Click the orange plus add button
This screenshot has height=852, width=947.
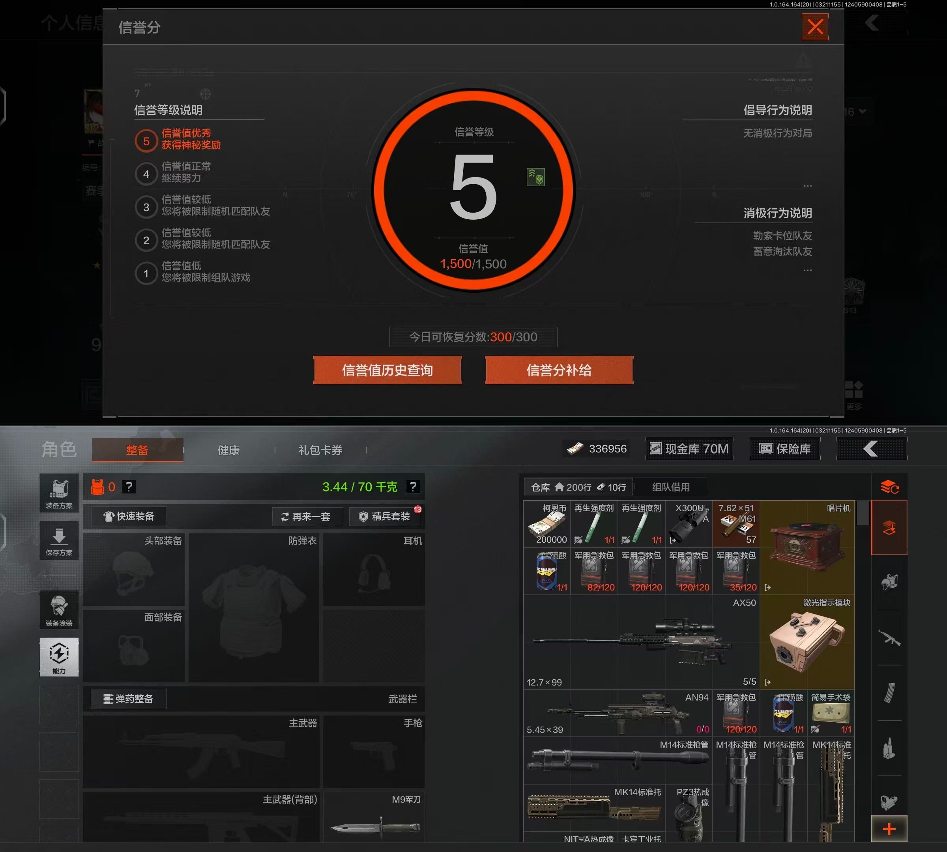(889, 829)
